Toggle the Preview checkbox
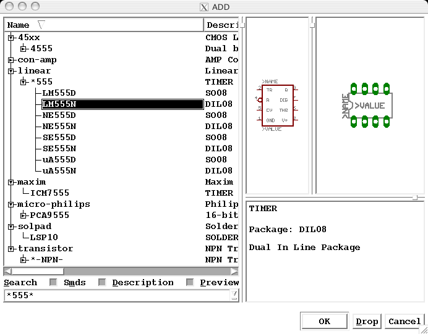The image size is (428, 334). coord(190,283)
